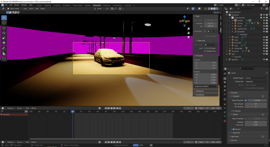Click the Clip Start field showing 0.1 m
This screenshot has width=270, height=147.
point(210,23)
